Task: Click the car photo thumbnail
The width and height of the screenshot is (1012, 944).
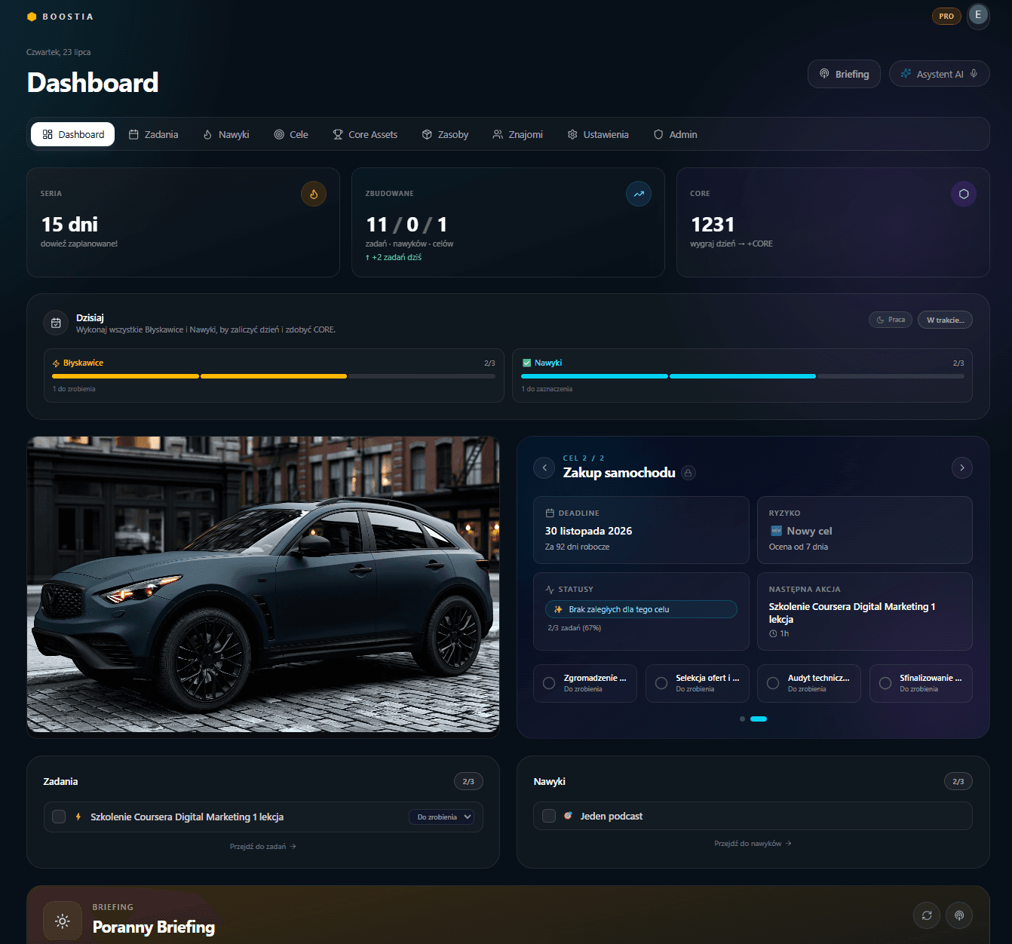Action: pos(263,584)
